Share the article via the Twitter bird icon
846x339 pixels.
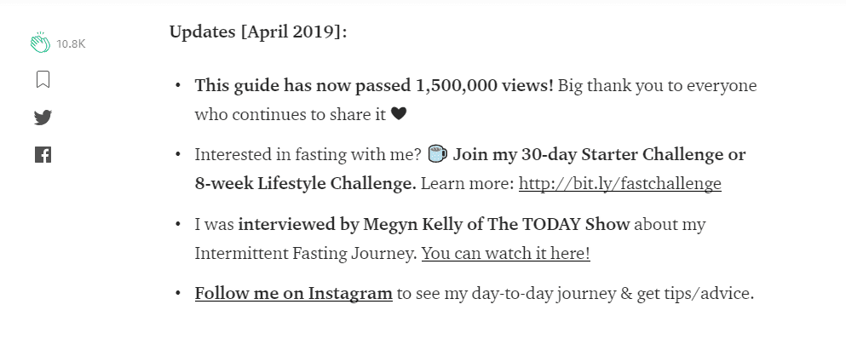click(x=43, y=118)
